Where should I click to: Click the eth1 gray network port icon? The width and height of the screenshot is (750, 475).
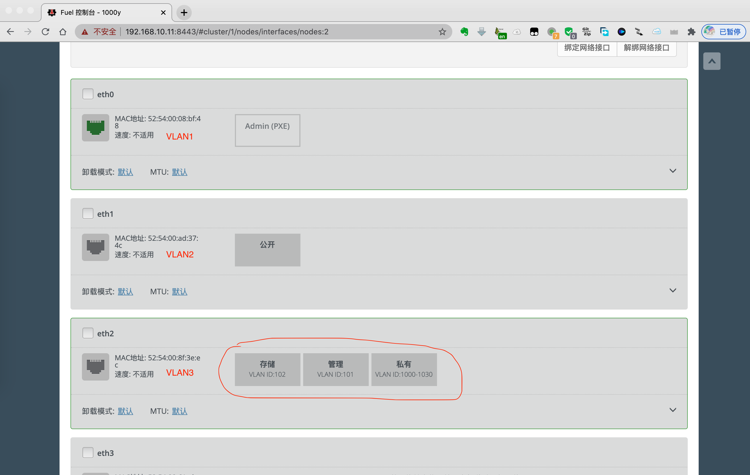[x=96, y=247]
